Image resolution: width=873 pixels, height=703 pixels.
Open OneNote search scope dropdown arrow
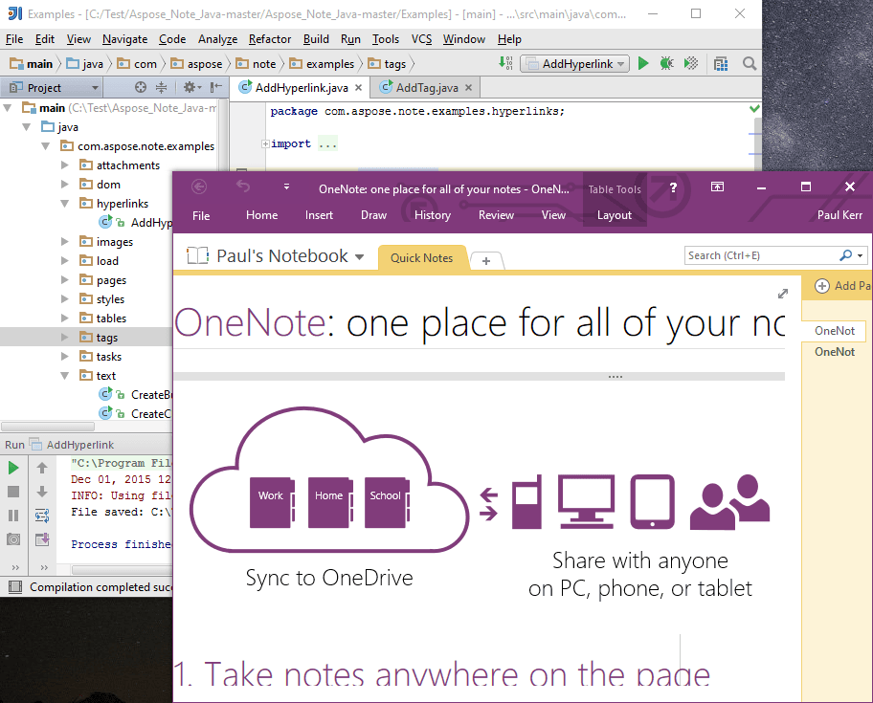861,255
